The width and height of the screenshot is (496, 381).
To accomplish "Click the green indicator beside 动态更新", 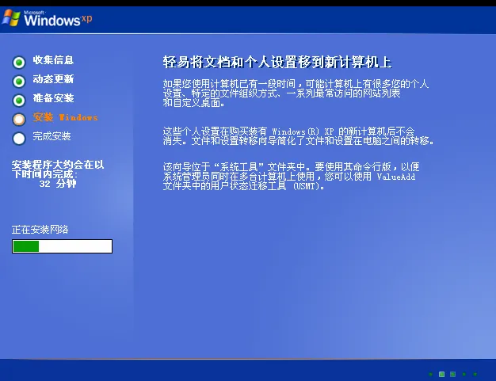I will pyautogui.click(x=19, y=82).
